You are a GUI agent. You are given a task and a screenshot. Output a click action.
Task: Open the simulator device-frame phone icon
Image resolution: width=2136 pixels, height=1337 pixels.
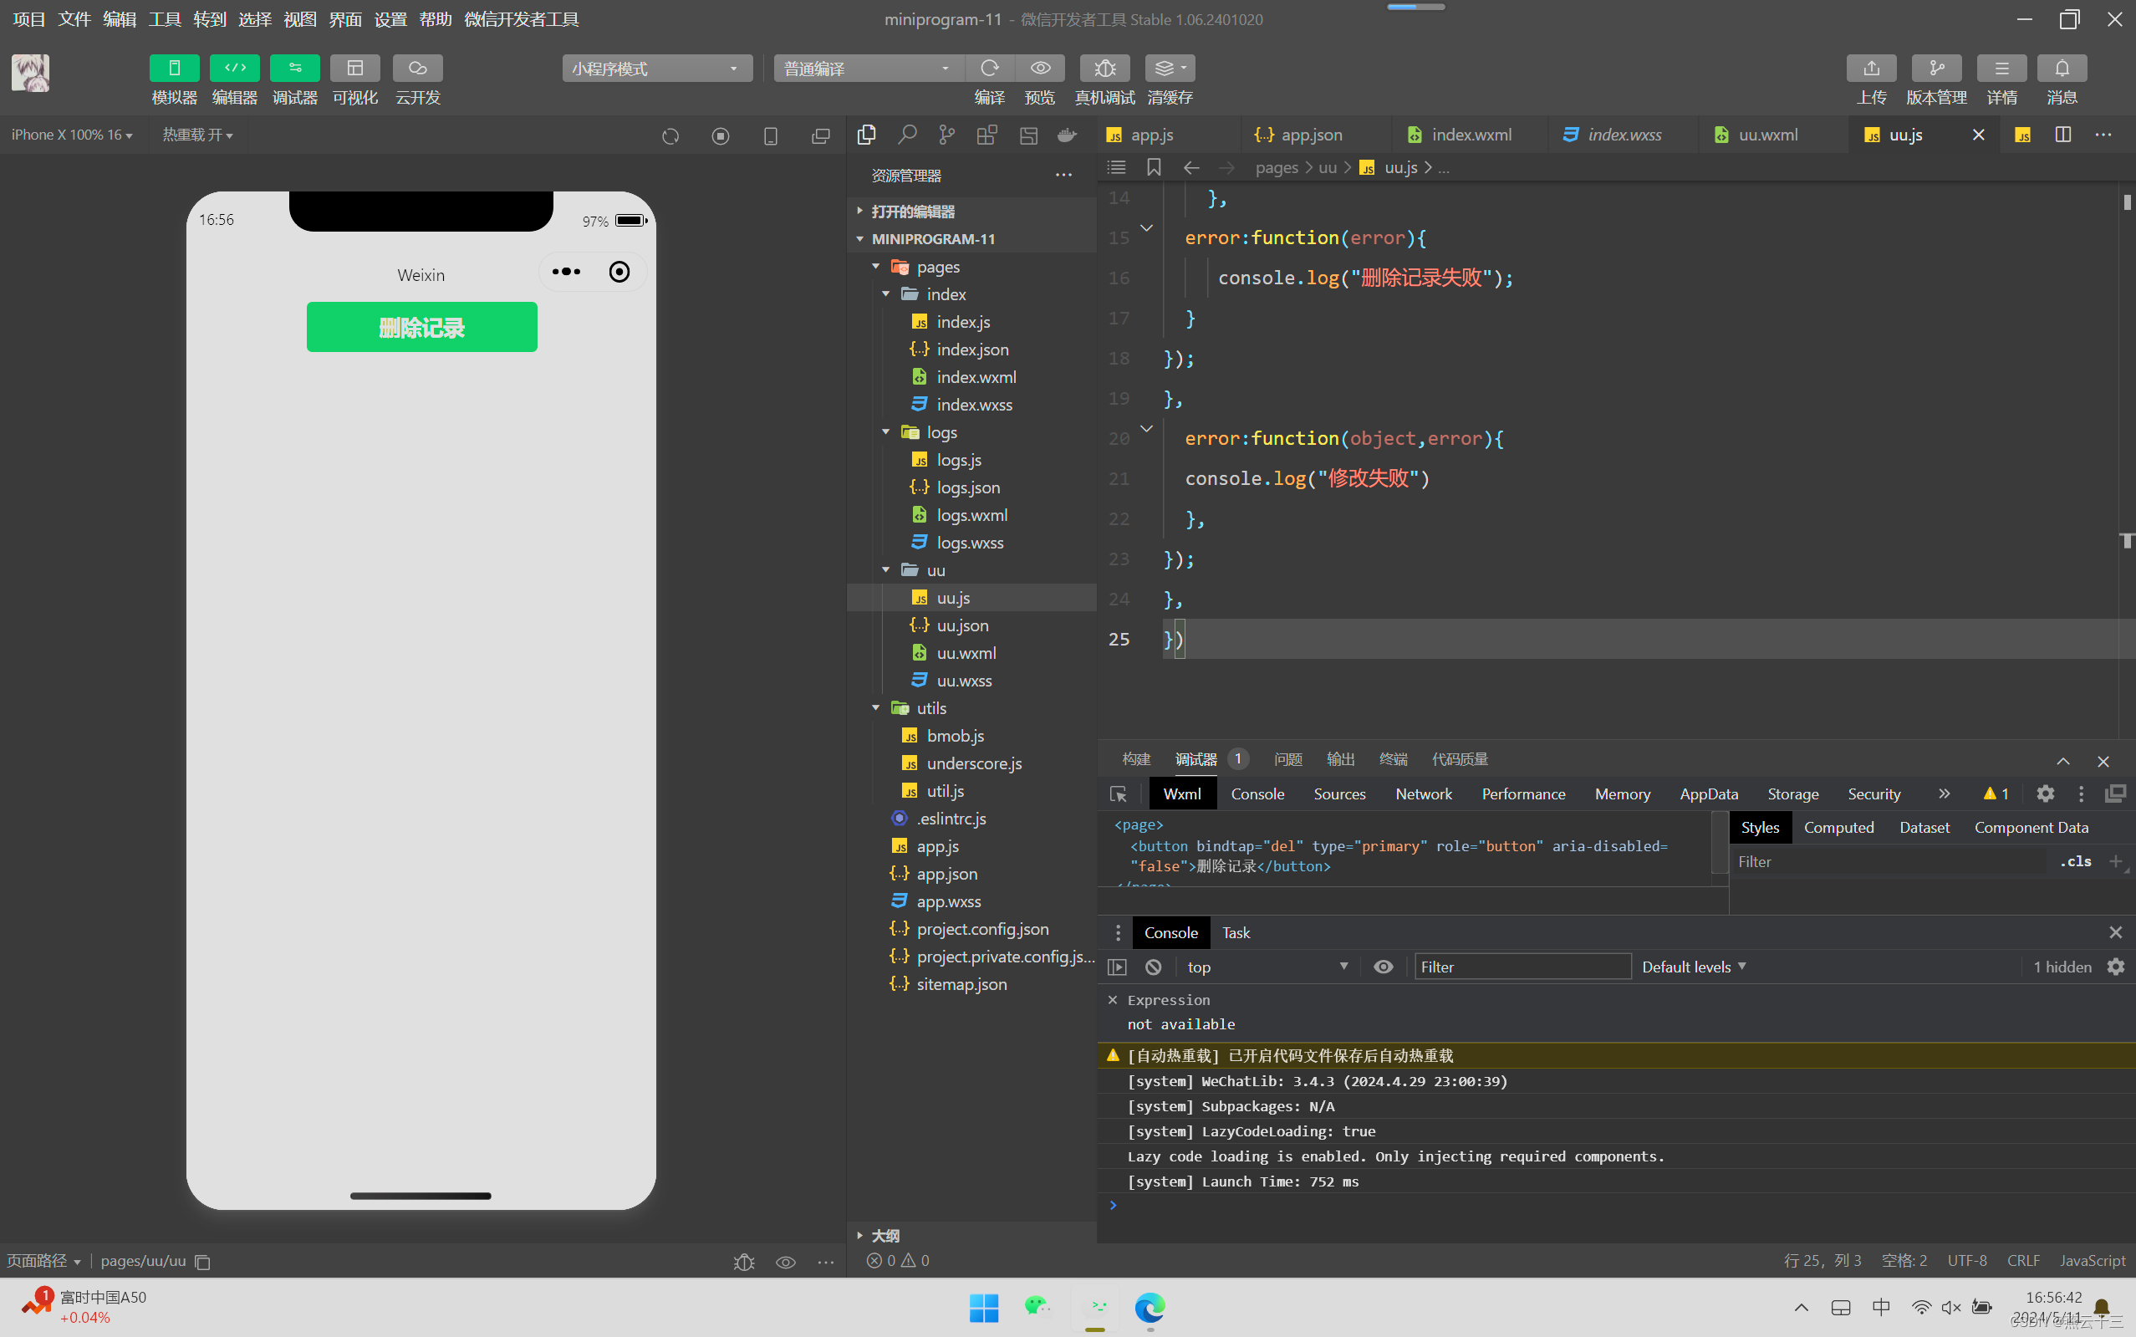click(771, 136)
